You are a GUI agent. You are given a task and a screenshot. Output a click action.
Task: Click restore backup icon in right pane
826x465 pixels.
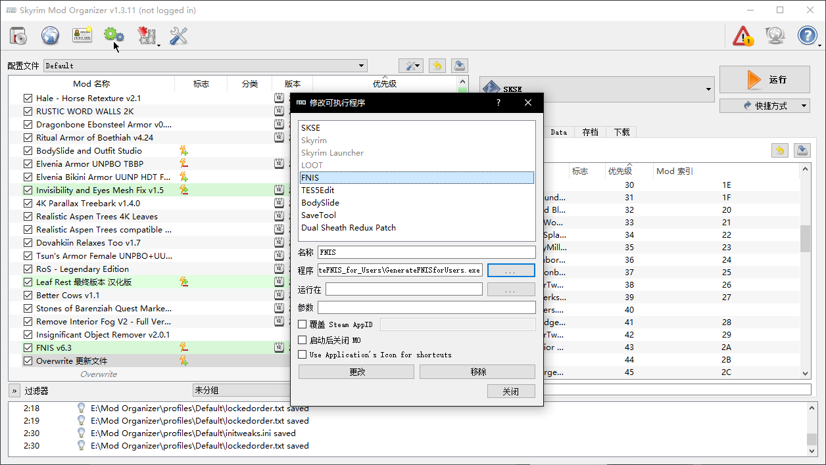779,150
